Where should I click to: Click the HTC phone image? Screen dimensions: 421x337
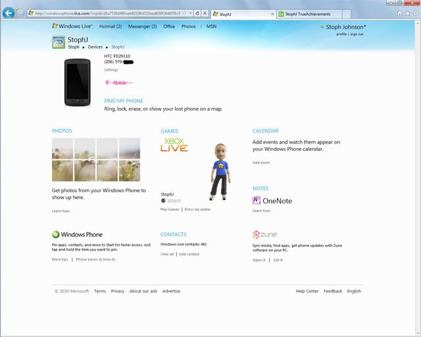pos(78,82)
